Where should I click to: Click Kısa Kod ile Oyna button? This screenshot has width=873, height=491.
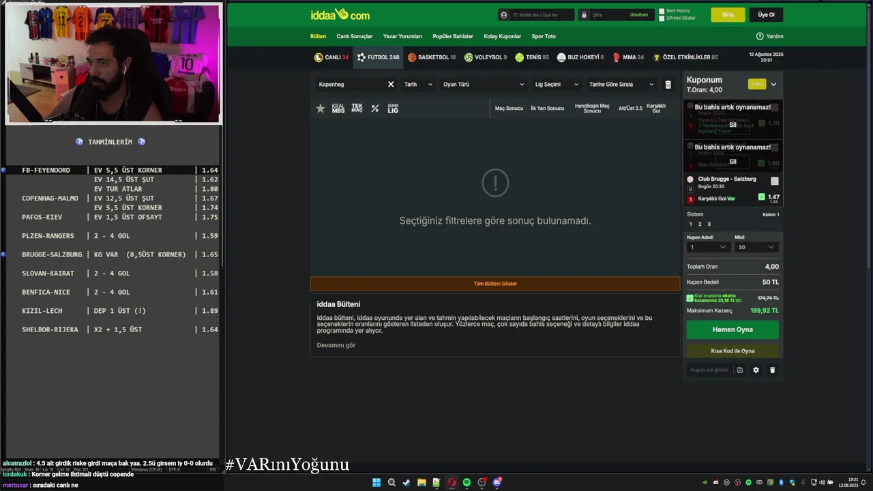733,351
